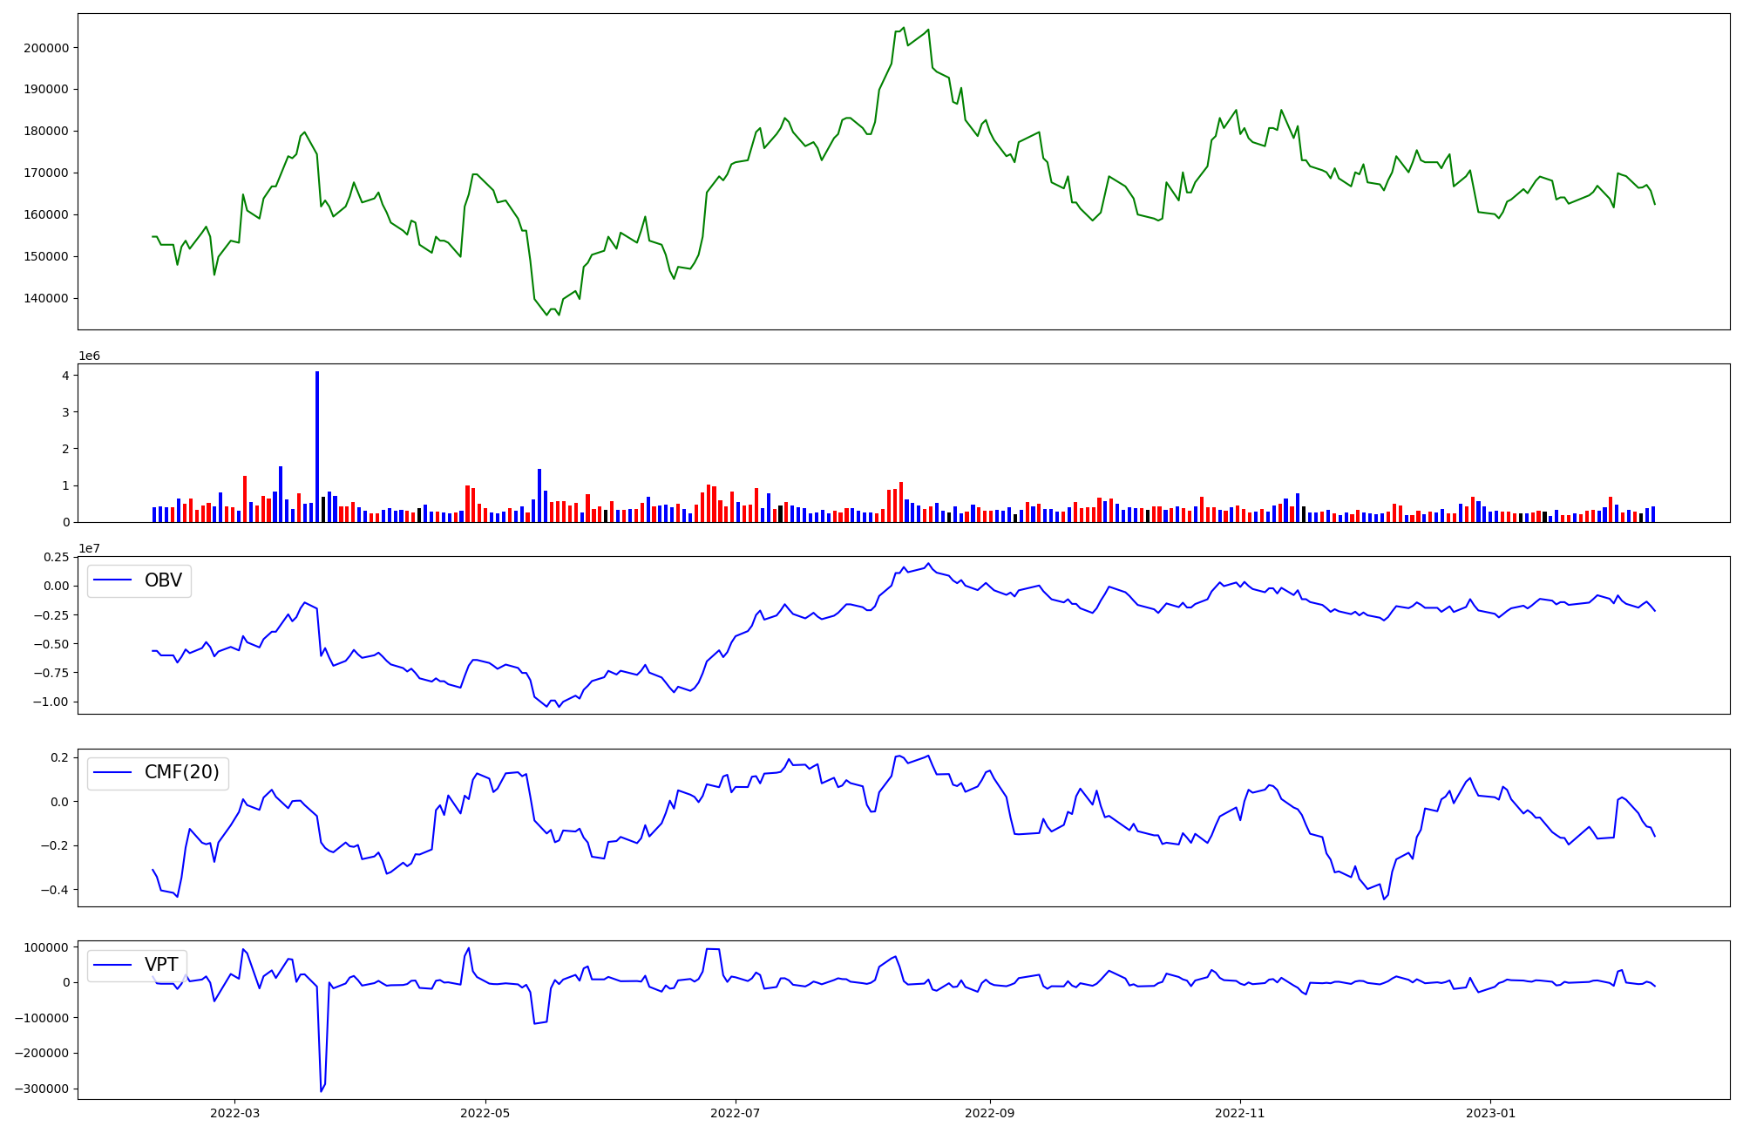Click the blue line sample in OBV legend
The height and width of the screenshot is (1133, 1743).
pos(112,580)
